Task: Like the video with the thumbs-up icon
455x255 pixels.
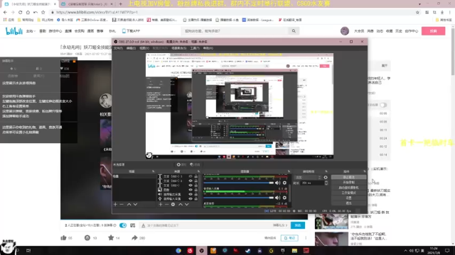Action: (63, 238)
